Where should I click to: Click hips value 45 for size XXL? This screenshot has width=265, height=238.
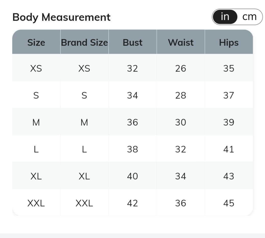[x=229, y=203]
